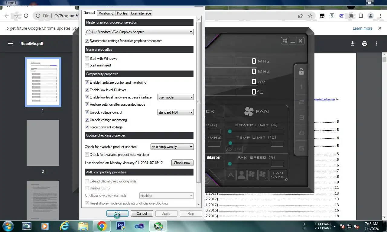Viewport: 387px width, 232px height.
Task: Reload the Chrome page
Action: 26,16
